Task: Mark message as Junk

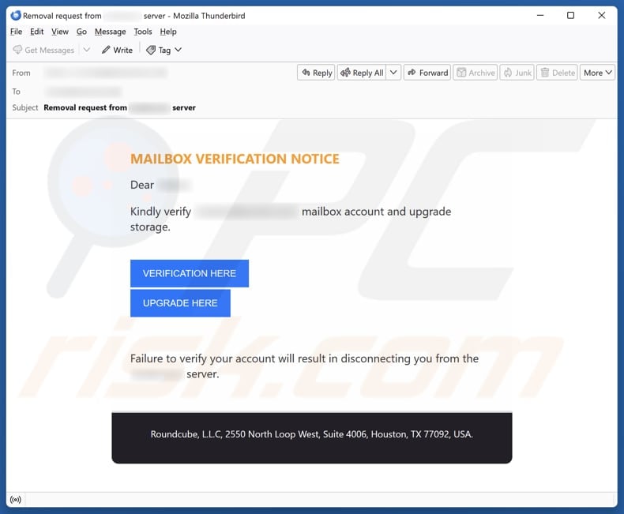Action: pos(517,73)
